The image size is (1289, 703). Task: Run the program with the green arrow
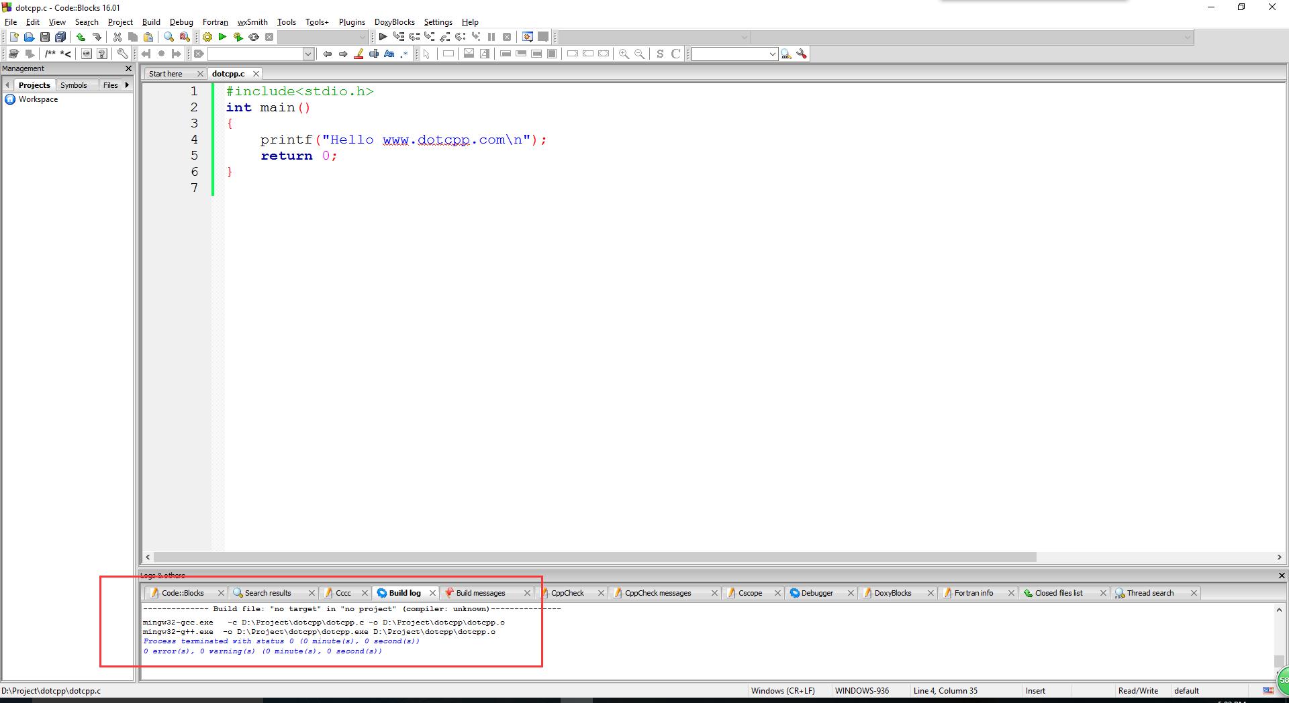[x=222, y=37]
